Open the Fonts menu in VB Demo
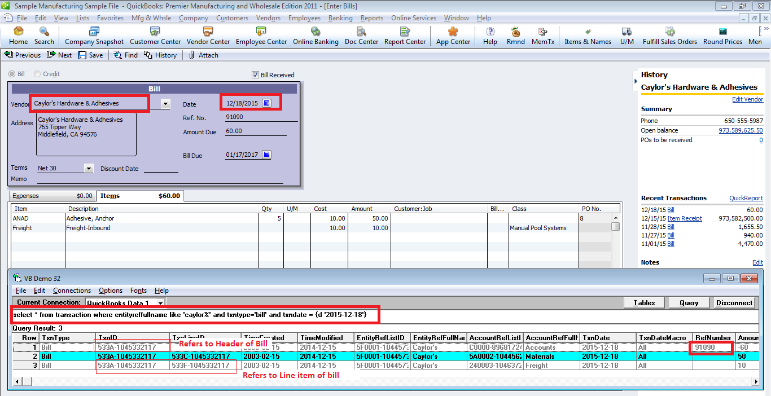Viewport: 771px width, 396px height. click(x=138, y=291)
